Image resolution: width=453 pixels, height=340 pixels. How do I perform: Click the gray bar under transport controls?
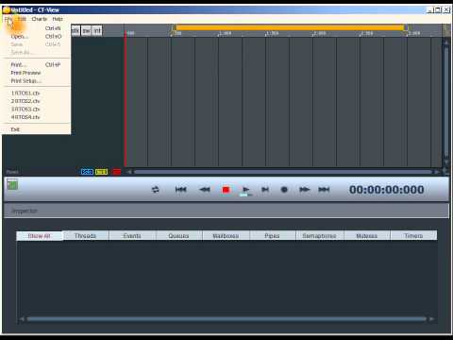point(226,211)
